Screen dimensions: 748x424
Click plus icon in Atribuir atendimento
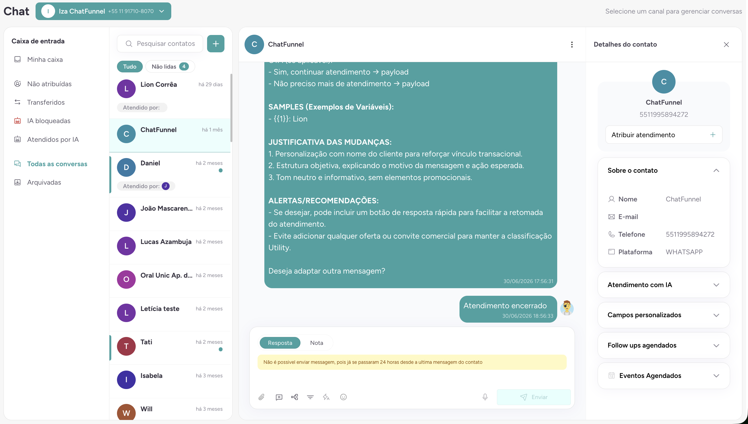click(713, 134)
